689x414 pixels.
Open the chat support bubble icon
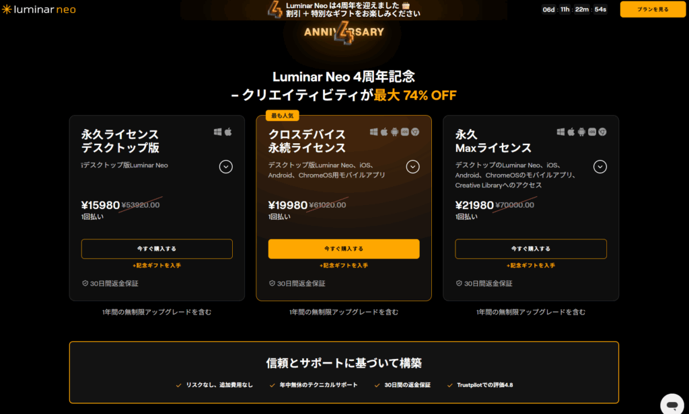672,403
